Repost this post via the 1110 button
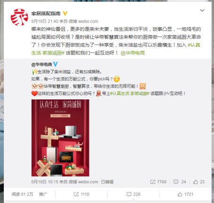214x203 pixels. (x=81, y=194)
